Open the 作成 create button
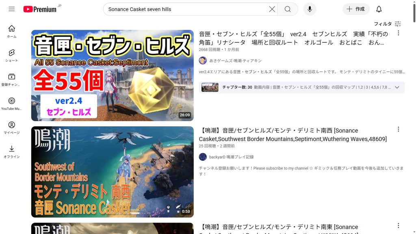416x234 pixels. pos(356,9)
